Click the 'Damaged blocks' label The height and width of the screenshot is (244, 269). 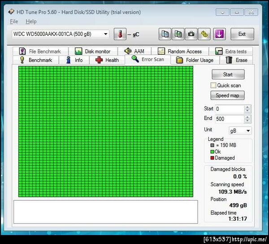228,169
